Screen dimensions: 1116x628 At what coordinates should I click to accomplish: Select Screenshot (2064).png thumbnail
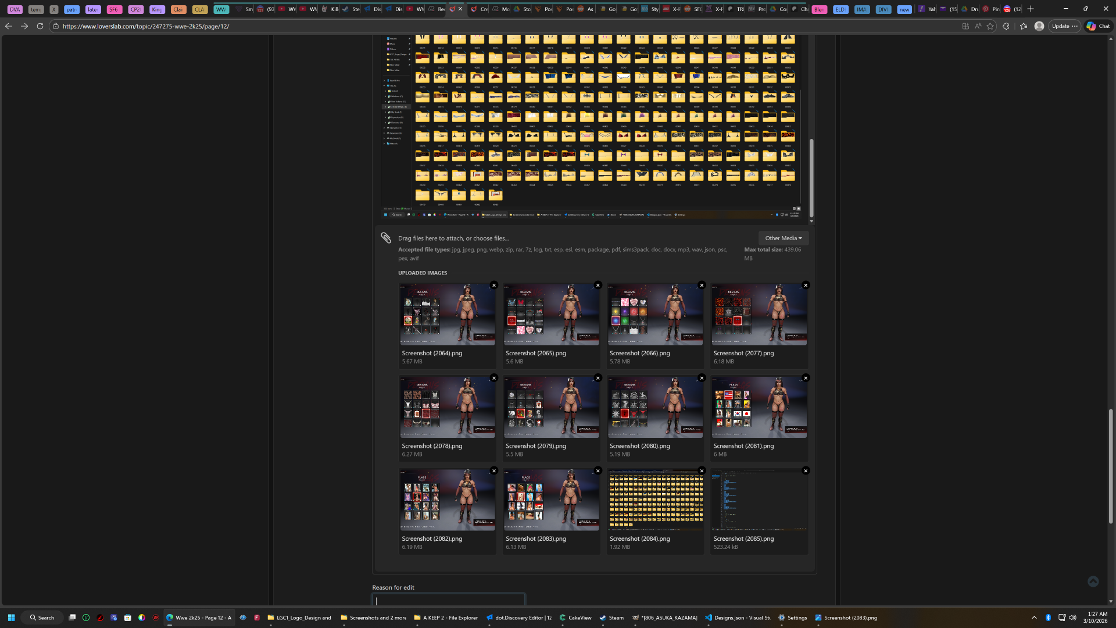(x=448, y=315)
